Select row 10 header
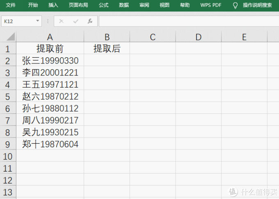279x199 pixels. [x=8, y=156]
